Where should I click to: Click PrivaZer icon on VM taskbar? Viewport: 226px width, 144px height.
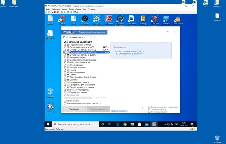click(x=154, y=124)
